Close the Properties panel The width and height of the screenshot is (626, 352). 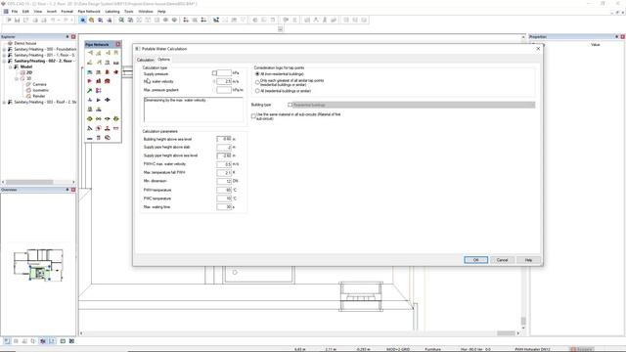[x=622, y=37]
